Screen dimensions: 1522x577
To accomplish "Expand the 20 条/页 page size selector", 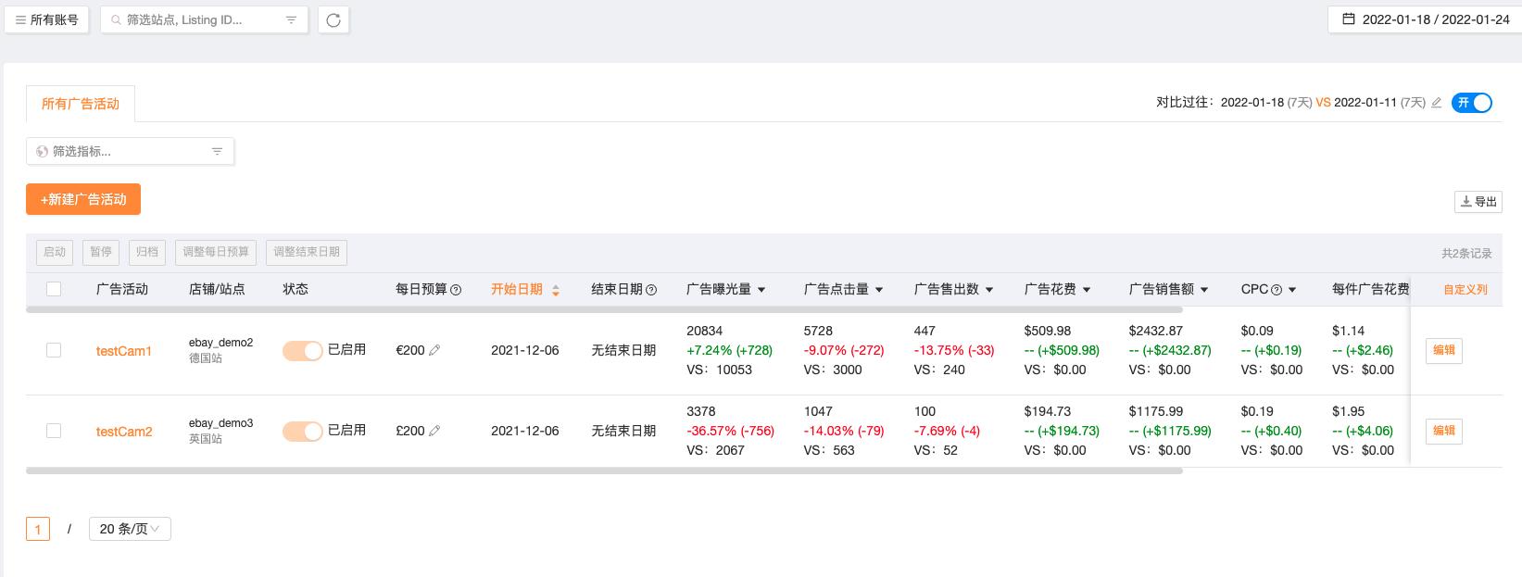I will [x=130, y=529].
